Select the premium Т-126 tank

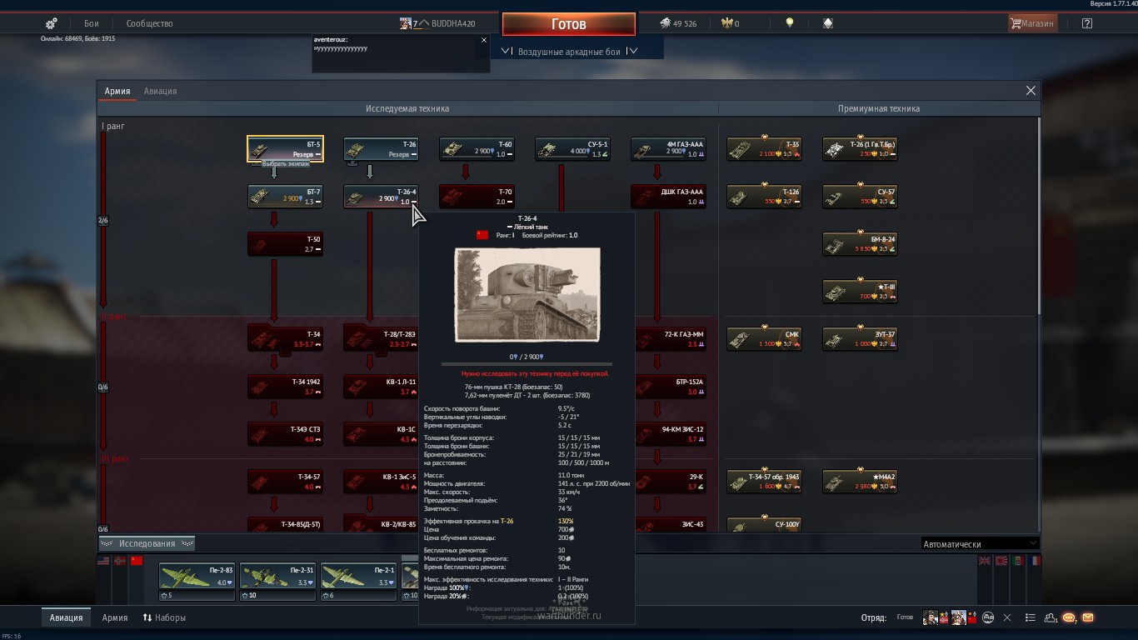(x=764, y=197)
